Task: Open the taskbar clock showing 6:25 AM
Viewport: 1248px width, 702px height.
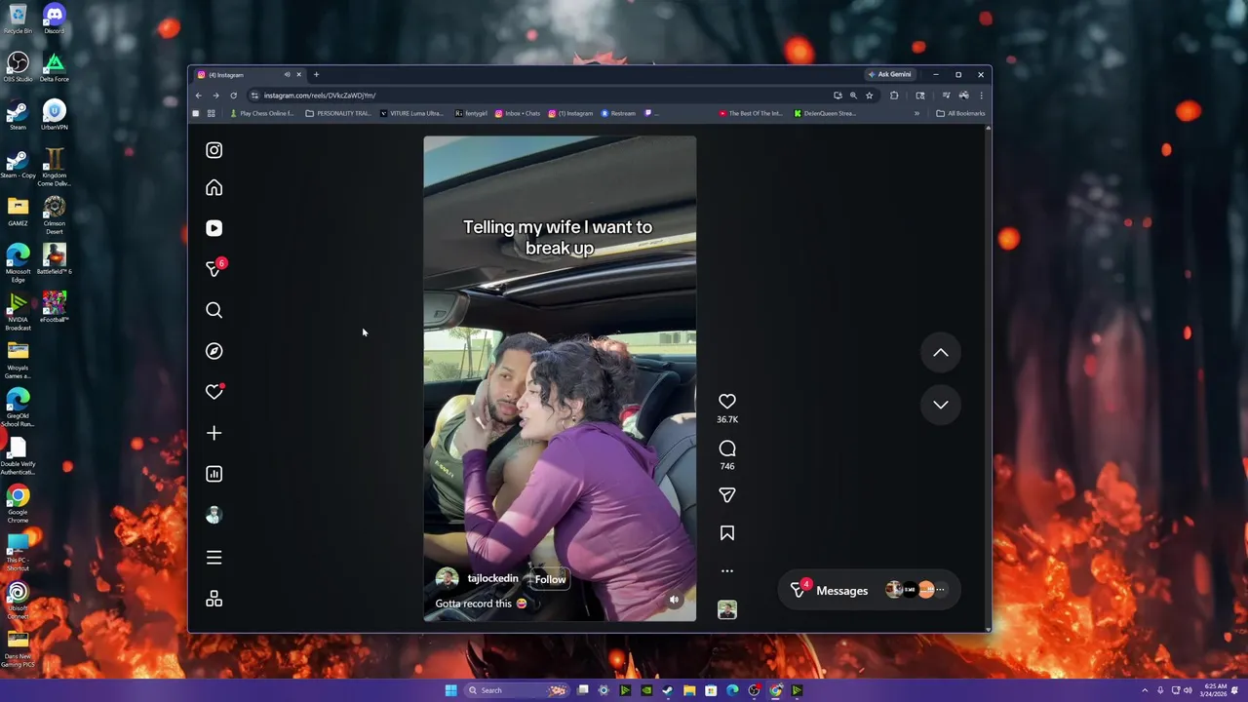Action: click(1216, 689)
